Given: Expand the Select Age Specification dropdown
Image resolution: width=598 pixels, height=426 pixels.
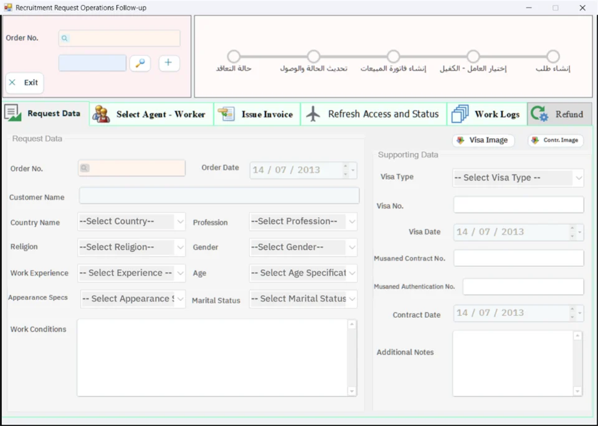Looking at the screenshot, I should pyautogui.click(x=351, y=273).
